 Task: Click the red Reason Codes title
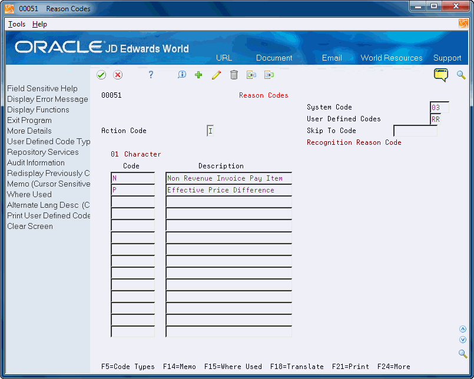tap(264, 95)
